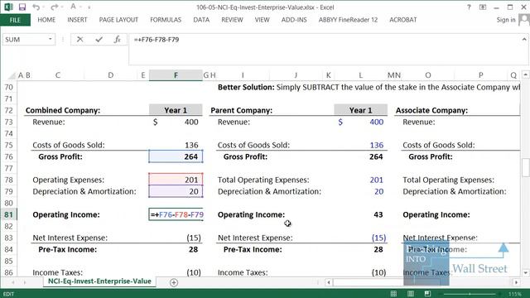Click the vertical scrollbar up arrow
This screenshot has height=298, width=530.
525,74
